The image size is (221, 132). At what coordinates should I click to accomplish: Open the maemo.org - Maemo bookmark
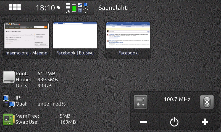tap(26, 40)
